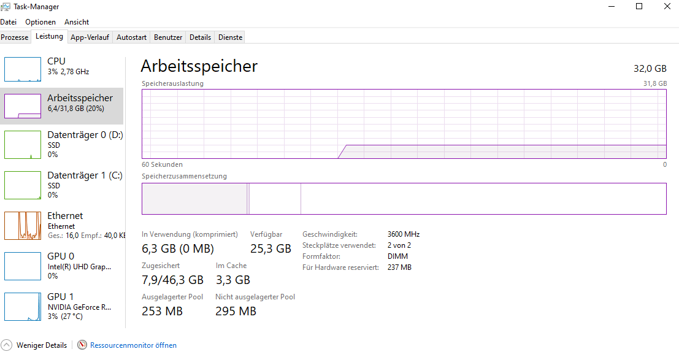Click the Task-Manager app icon in title bar

6,6
